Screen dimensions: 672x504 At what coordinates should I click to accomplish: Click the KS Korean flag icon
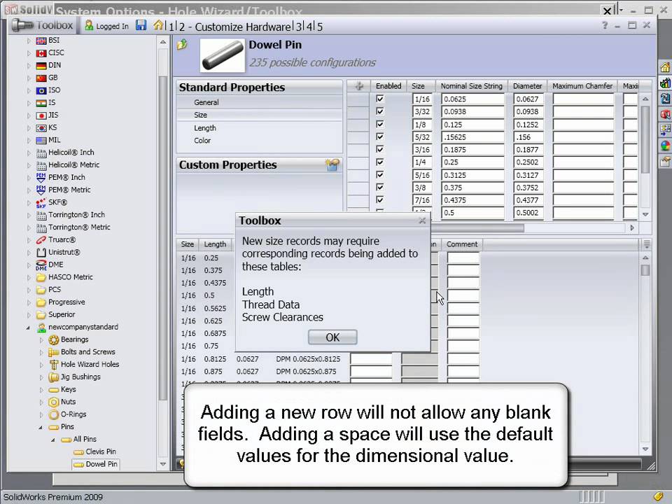pyautogui.click(x=41, y=127)
